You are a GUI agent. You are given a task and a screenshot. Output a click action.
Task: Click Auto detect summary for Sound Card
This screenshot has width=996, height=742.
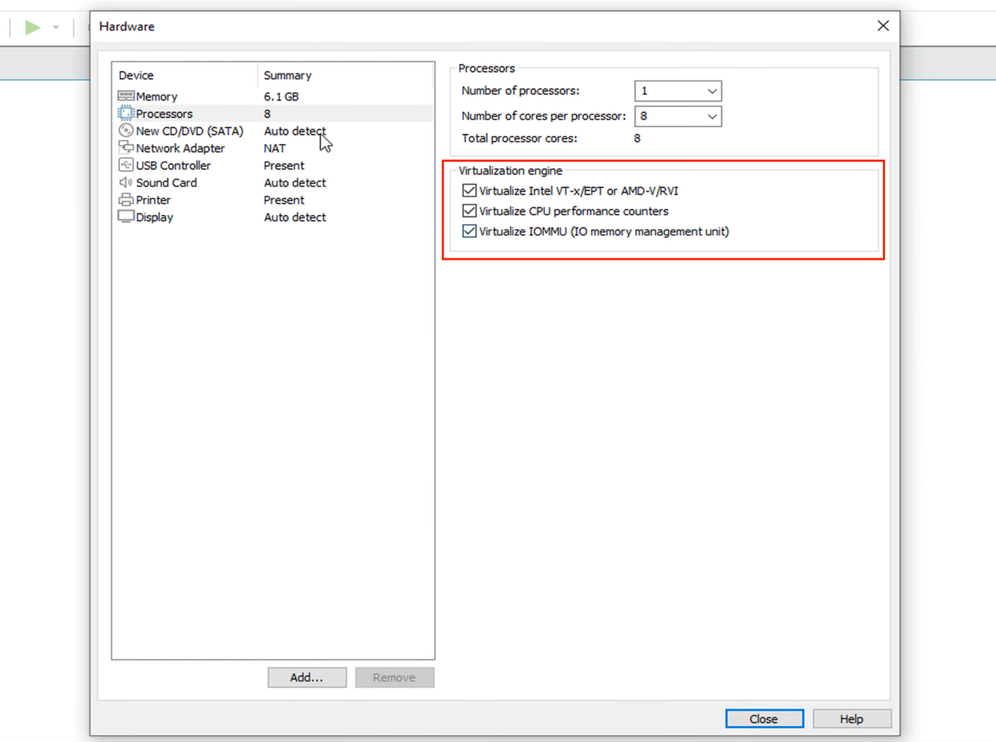coord(295,182)
